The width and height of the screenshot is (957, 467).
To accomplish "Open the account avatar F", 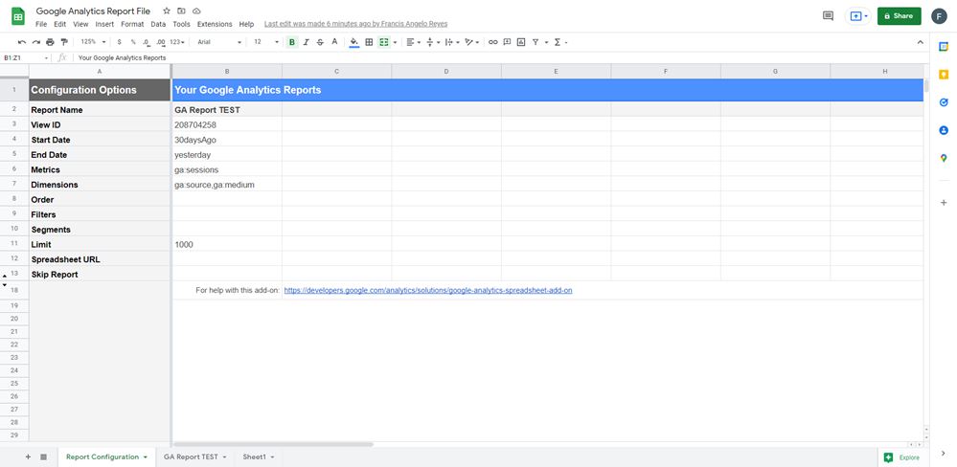I will (x=940, y=16).
